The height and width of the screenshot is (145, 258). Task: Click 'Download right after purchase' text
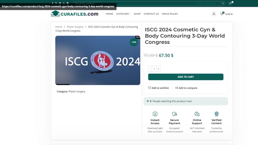coord(155,130)
